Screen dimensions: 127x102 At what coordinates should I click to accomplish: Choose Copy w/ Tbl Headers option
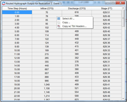[x=75, y=26]
